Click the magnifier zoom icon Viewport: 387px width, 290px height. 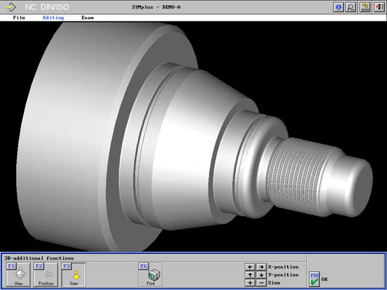pos(351,7)
